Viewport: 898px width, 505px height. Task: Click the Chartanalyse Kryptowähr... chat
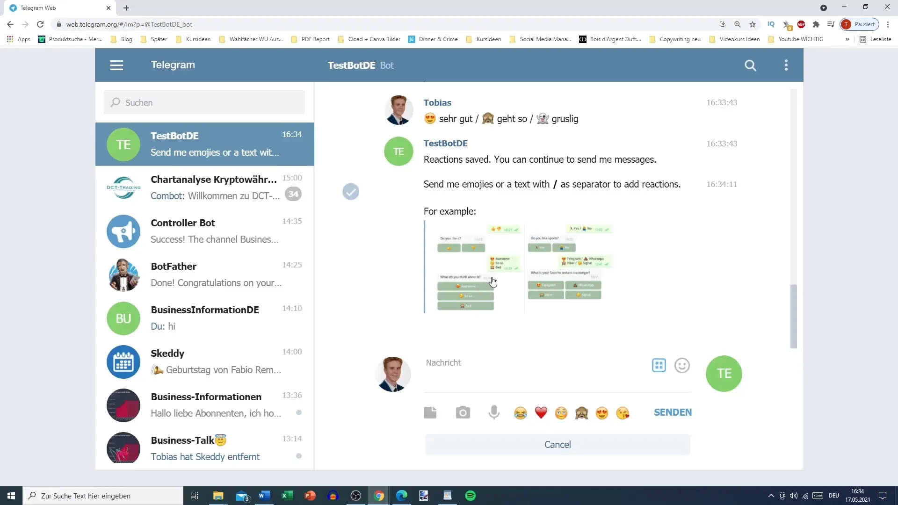pyautogui.click(x=206, y=188)
